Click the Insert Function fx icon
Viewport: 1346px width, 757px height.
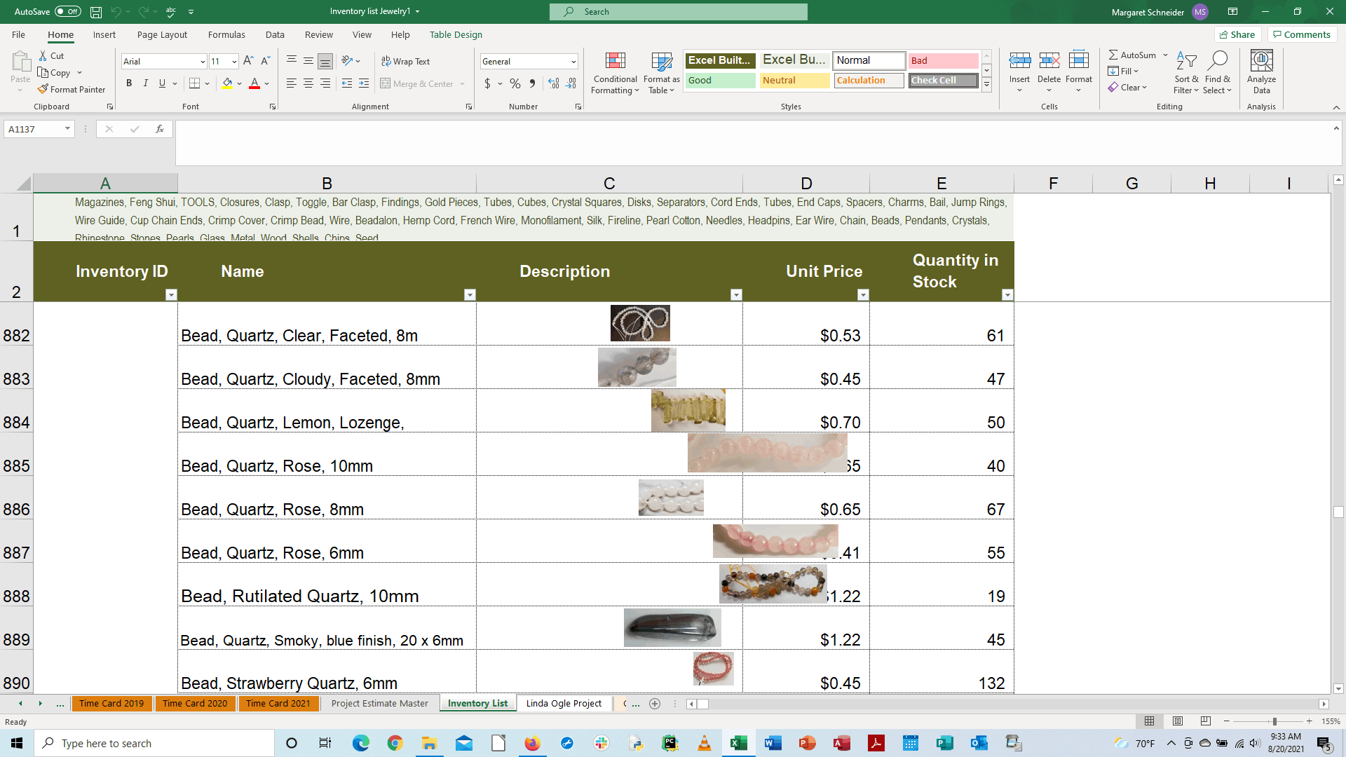pyautogui.click(x=160, y=129)
